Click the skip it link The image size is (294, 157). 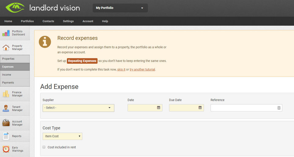[121, 70]
